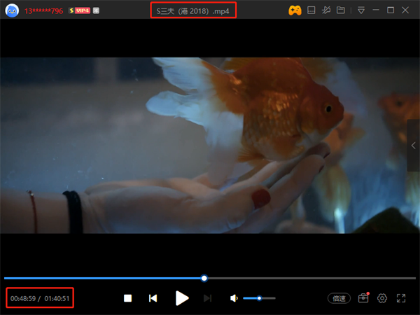The image size is (420, 315).
Task: Mute the audio with the speaker icon
Action: pyautogui.click(x=234, y=298)
